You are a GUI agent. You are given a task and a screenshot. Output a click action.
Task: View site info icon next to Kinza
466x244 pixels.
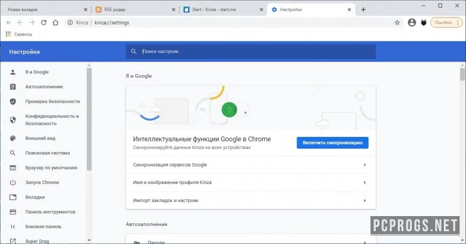pos(70,23)
